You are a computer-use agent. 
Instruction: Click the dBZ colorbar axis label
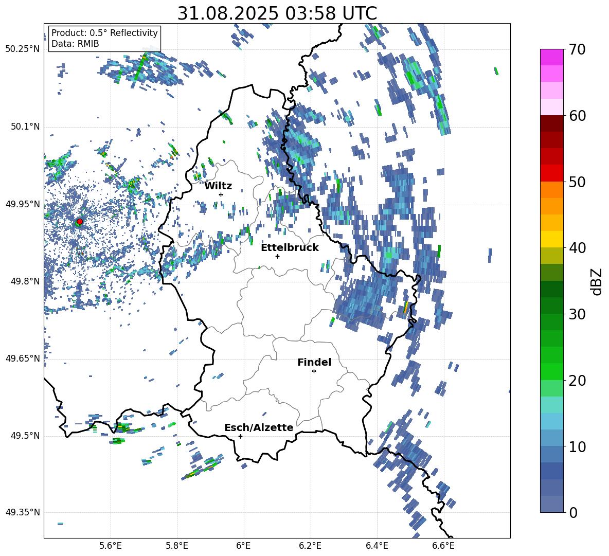[596, 281]
